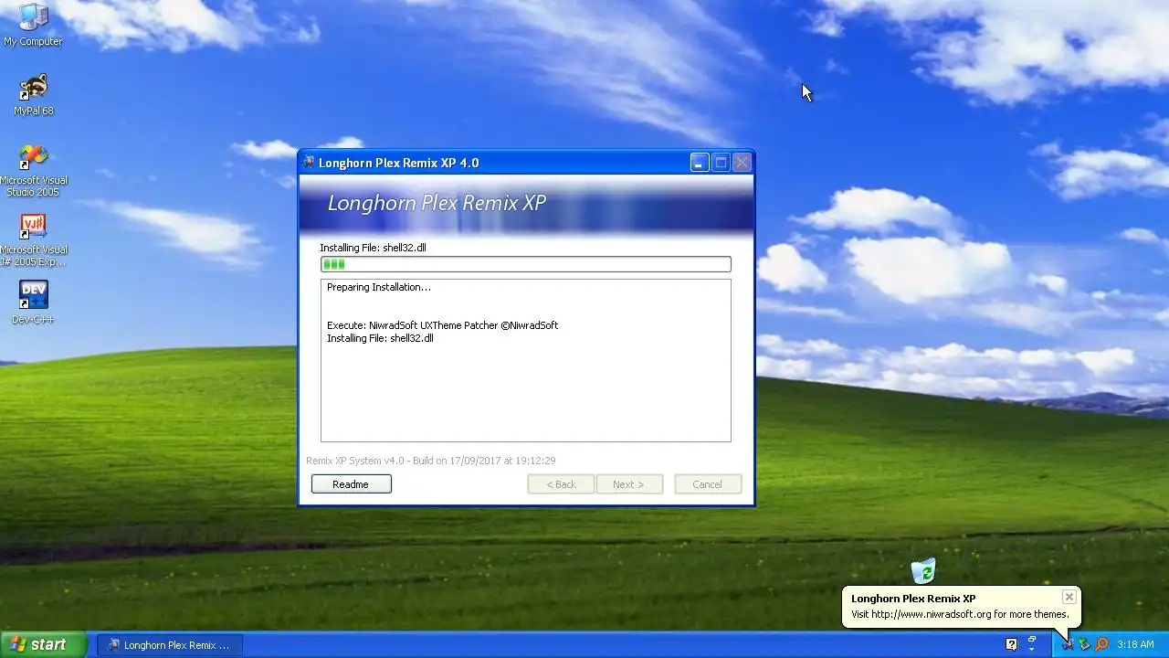
Task: Click the balloon text 'Visit http://www.niwradsoft.org'
Action: (x=960, y=615)
